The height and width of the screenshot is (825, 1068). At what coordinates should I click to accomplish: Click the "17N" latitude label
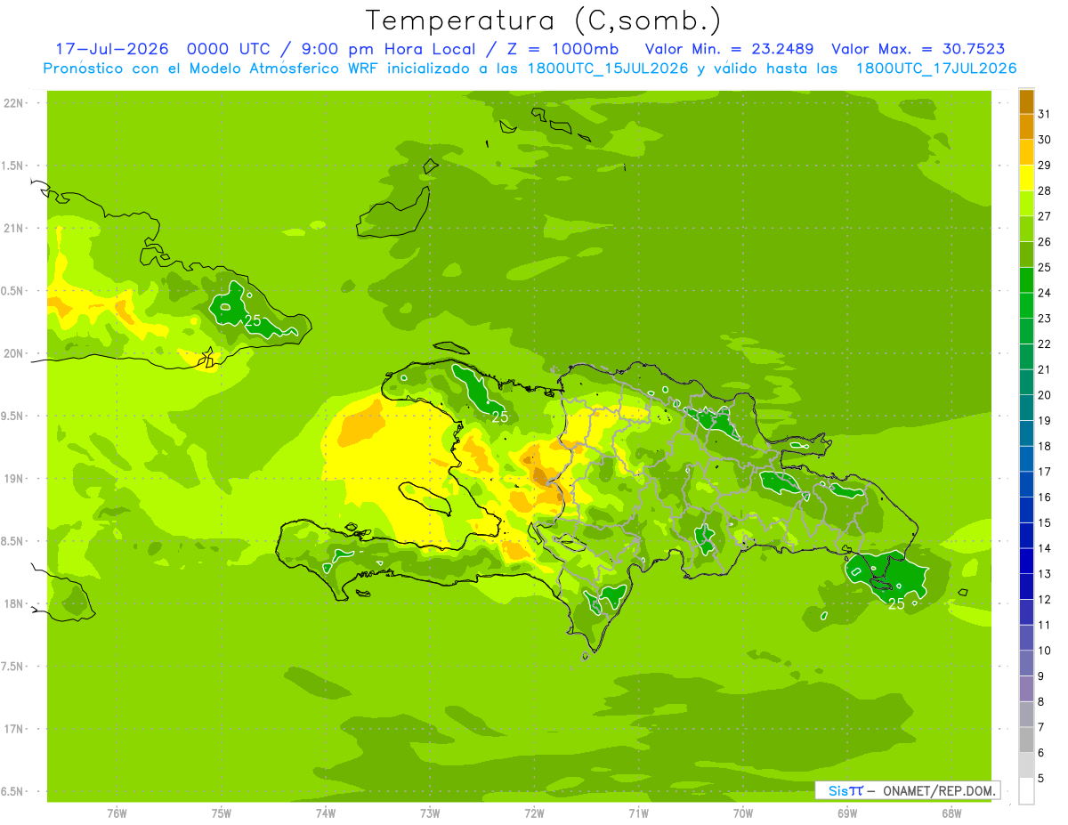point(13,730)
